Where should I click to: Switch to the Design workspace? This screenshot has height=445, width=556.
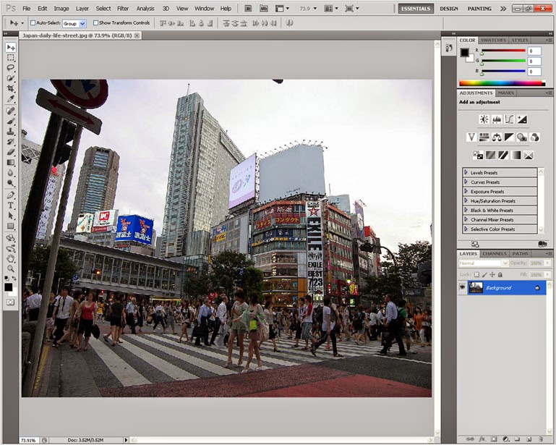click(449, 9)
